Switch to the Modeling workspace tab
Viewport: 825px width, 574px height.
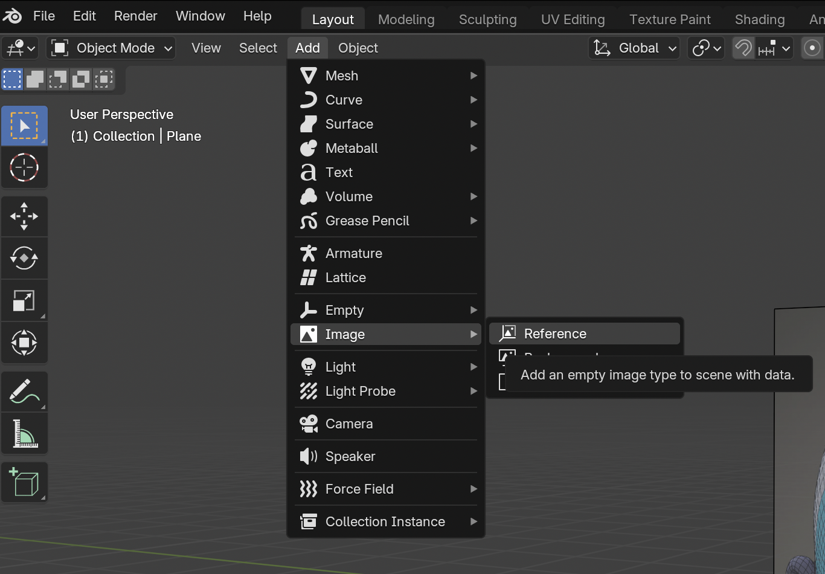point(406,20)
